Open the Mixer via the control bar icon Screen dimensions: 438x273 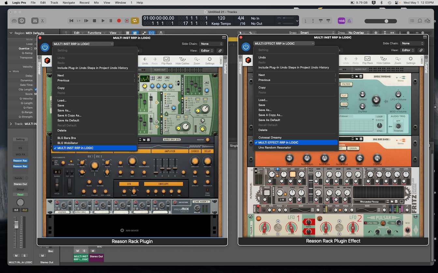click(x=35, y=21)
